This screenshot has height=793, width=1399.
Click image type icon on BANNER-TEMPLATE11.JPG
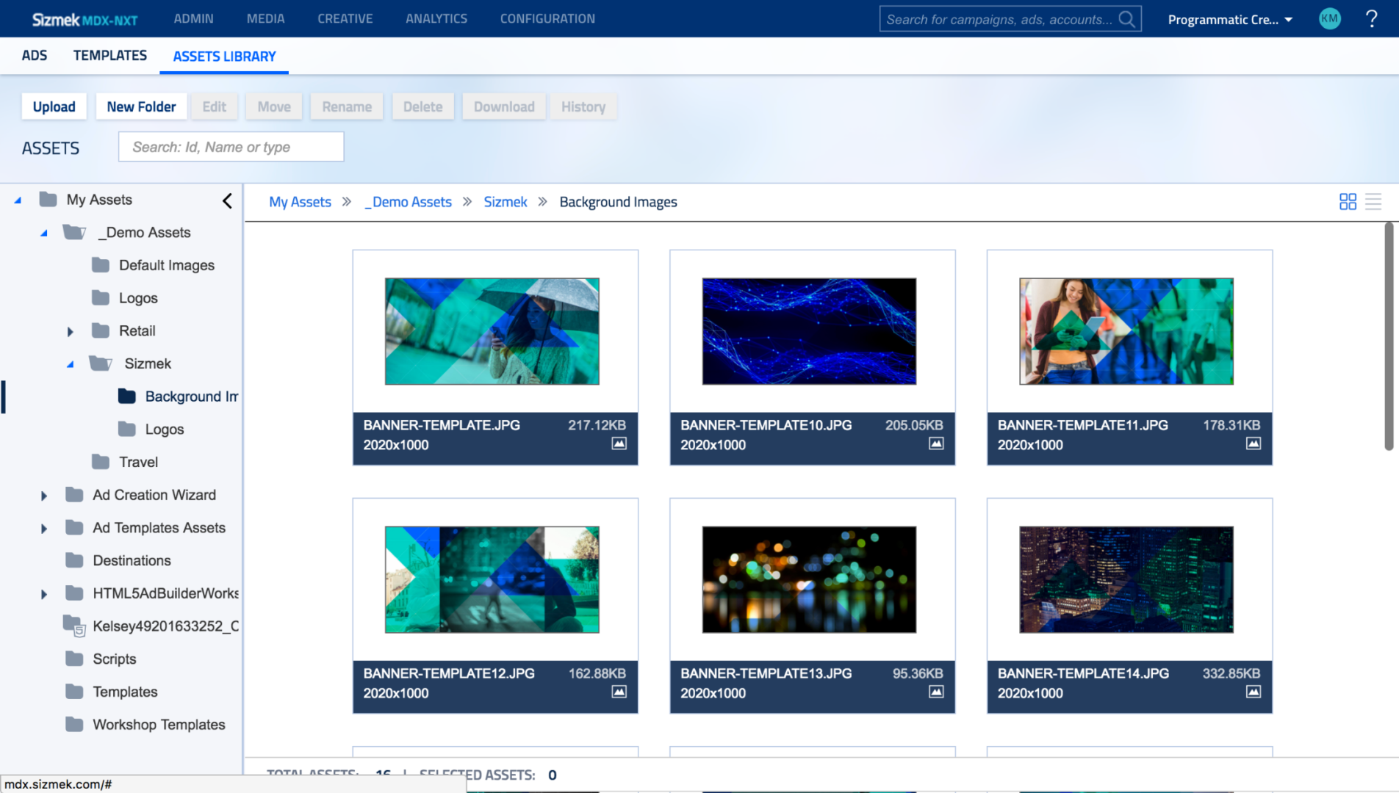[1254, 443]
